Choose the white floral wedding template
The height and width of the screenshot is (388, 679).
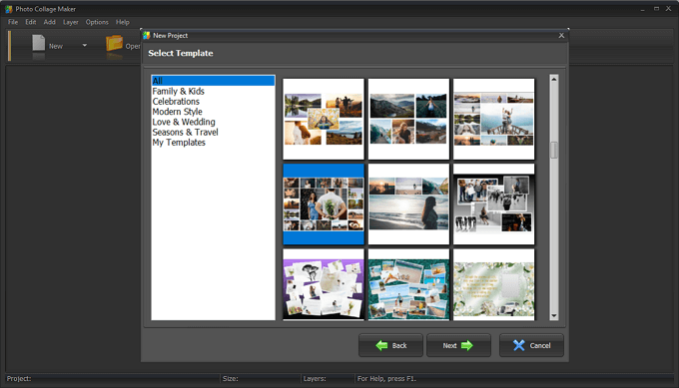pyautogui.click(x=494, y=284)
